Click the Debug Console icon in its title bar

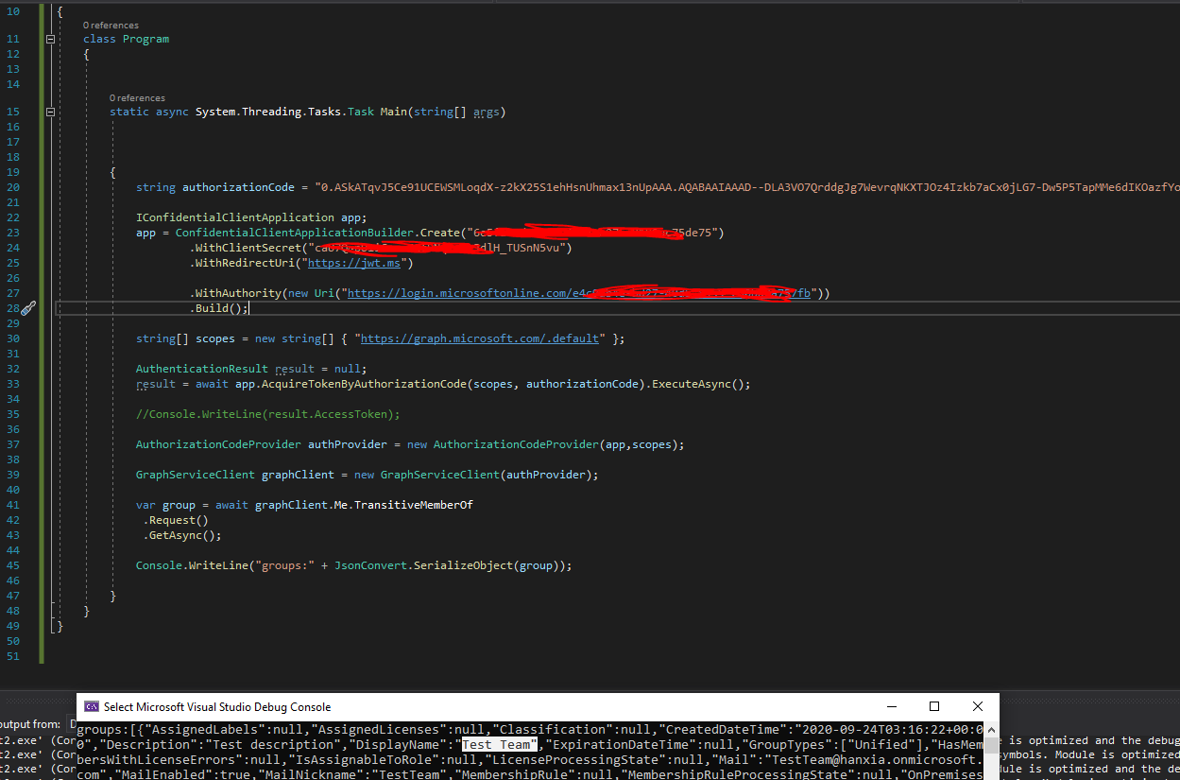coord(92,706)
